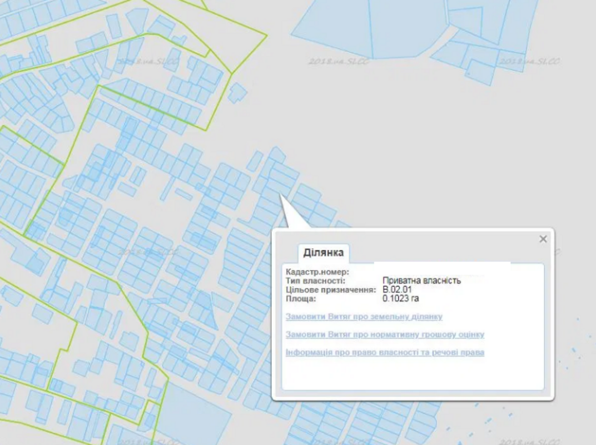Open Замовити Витяг про нормативну грошову оцінку

385,334
